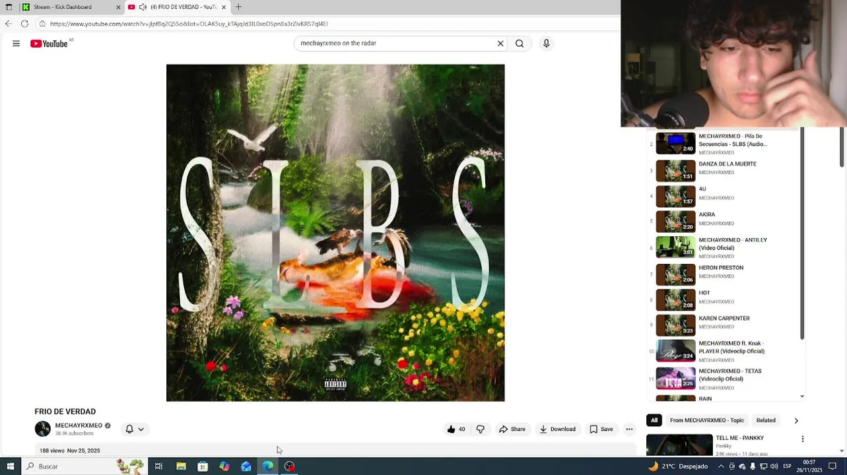Dislike the video

coord(481,429)
